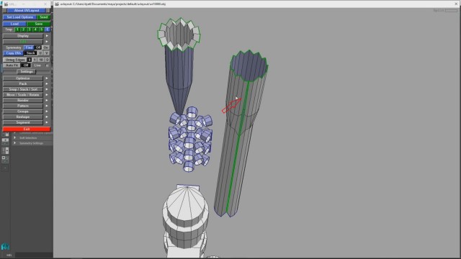
Task: Toggle Auto Fit Off button
Action: coord(26,65)
